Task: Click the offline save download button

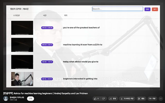Action: click(127, 98)
